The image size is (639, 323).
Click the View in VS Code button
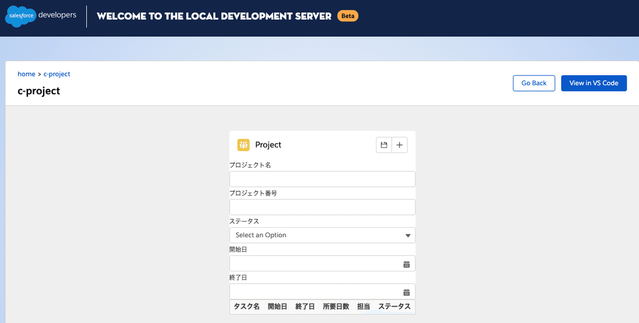(x=594, y=83)
